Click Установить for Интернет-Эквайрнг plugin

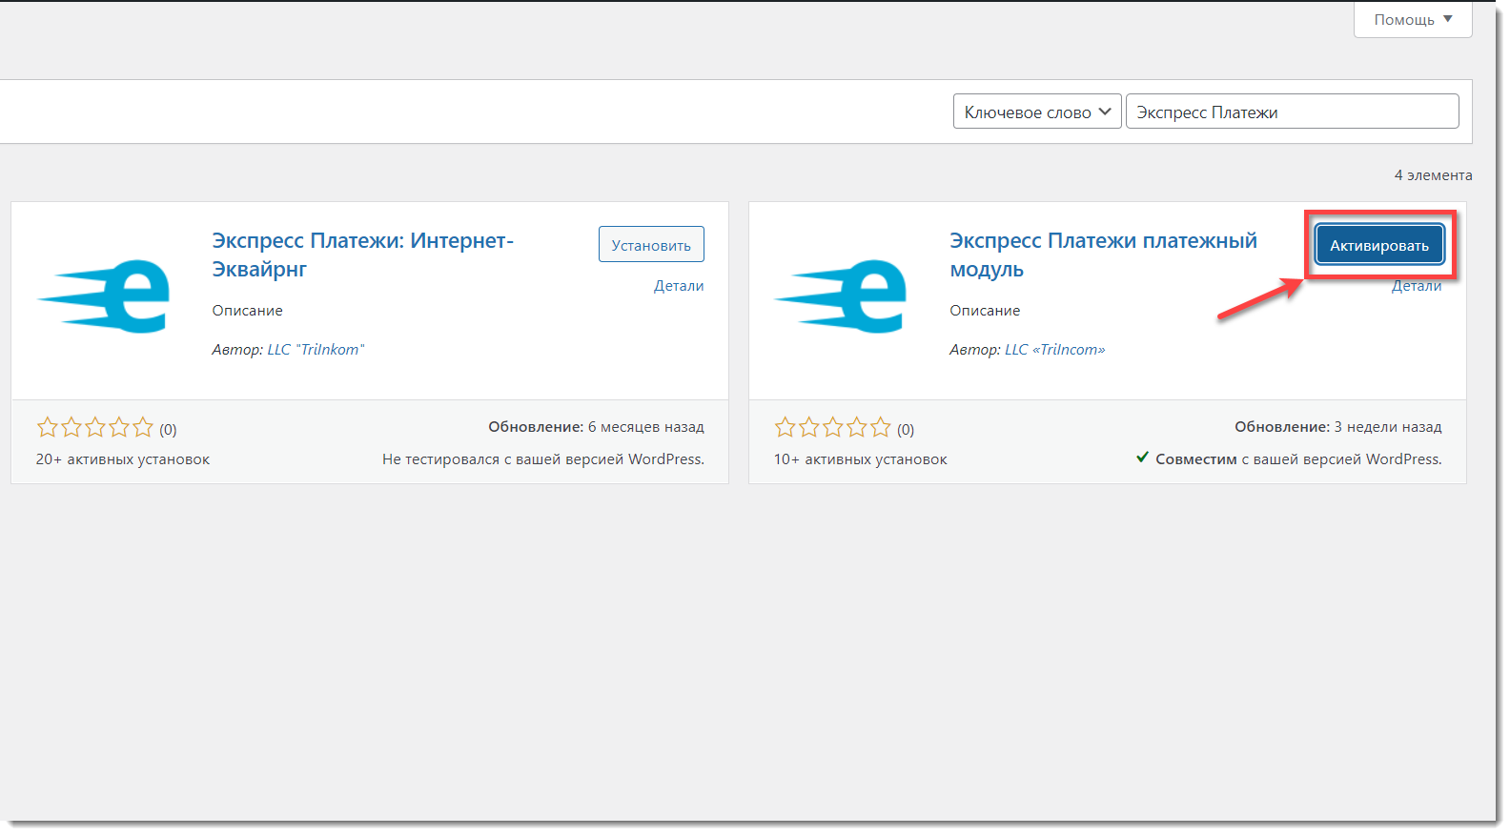point(651,244)
